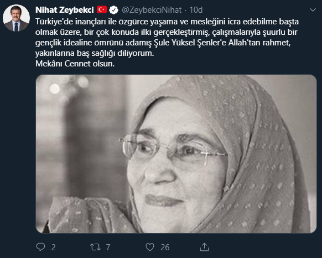Retweet this post using the arrows icon
Viewport: 322px width, 258px height.
[95, 247]
